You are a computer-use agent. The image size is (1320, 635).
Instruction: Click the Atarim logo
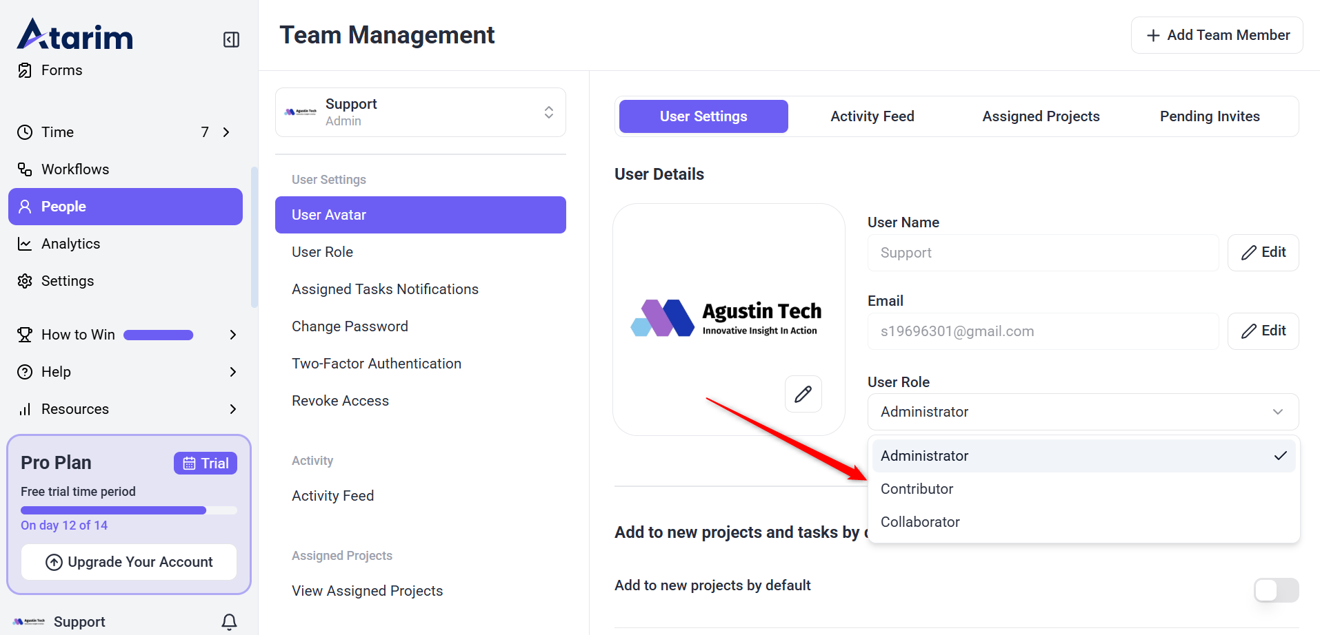[x=74, y=34]
